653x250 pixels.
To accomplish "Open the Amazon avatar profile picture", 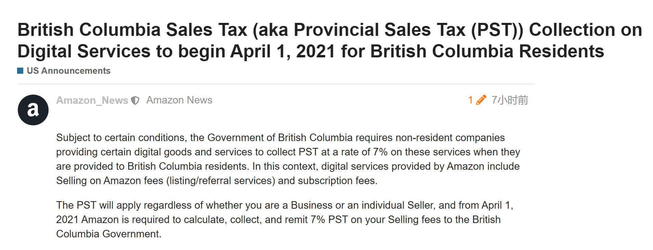I will [x=33, y=110].
